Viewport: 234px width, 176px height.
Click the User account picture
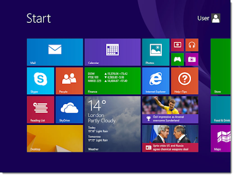tap(216, 18)
